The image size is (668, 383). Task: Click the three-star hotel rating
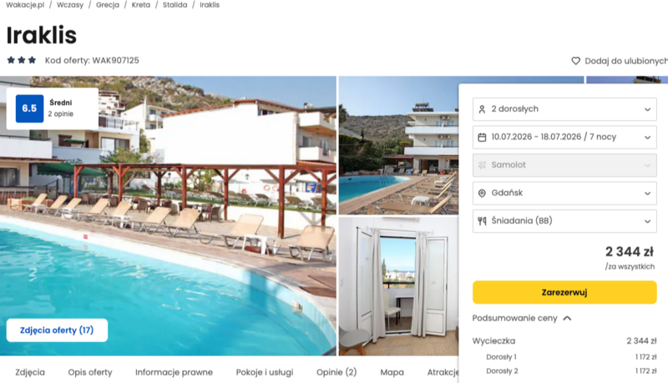coord(22,60)
